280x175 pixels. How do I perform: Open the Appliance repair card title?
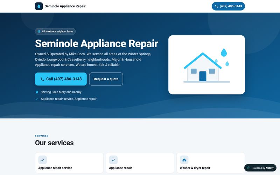[x=120, y=168]
